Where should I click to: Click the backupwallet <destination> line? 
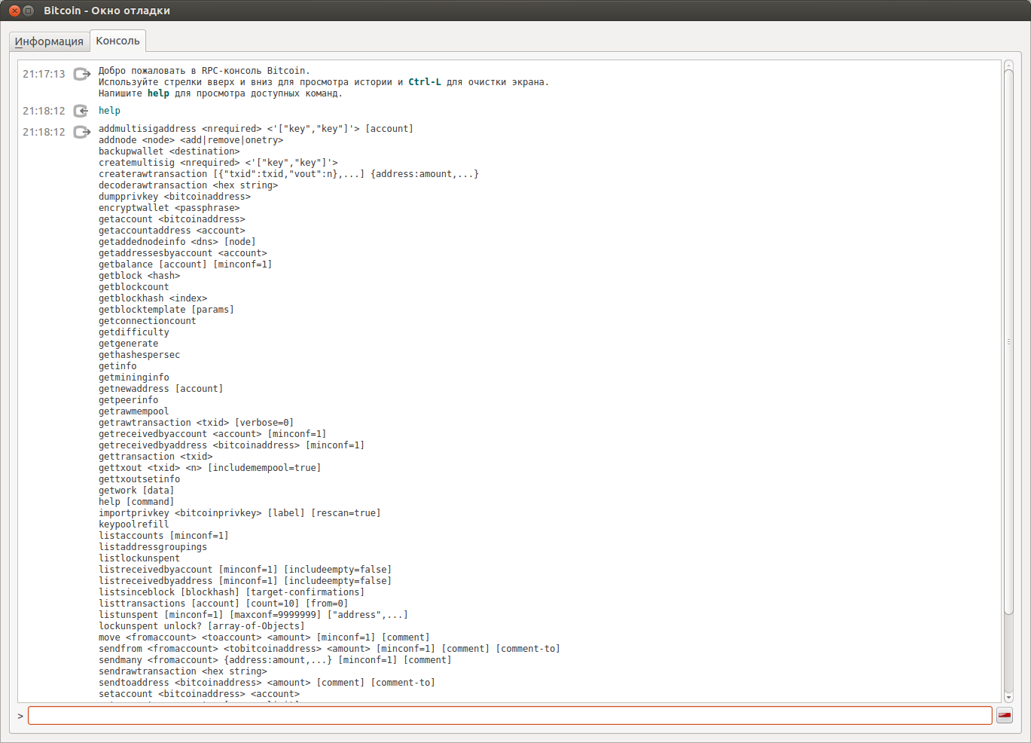pyautogui.click(x=169, y=151)
